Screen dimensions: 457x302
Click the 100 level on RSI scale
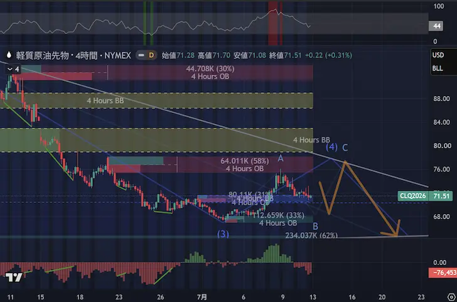(x=439, y=6)
